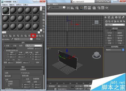Viewport: 126px width, 91px height.
Task: Open 选项(O) menu in Material Editor
Action: click(19, 5)
